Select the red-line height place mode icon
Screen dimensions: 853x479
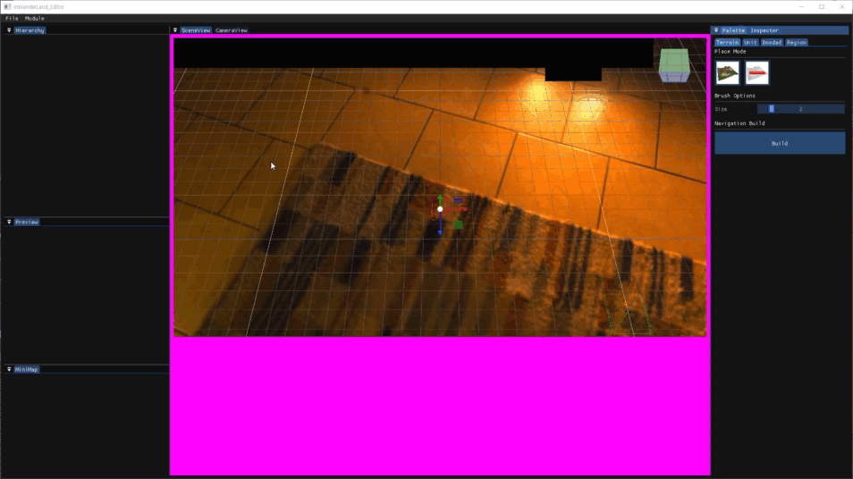[756, 73]
